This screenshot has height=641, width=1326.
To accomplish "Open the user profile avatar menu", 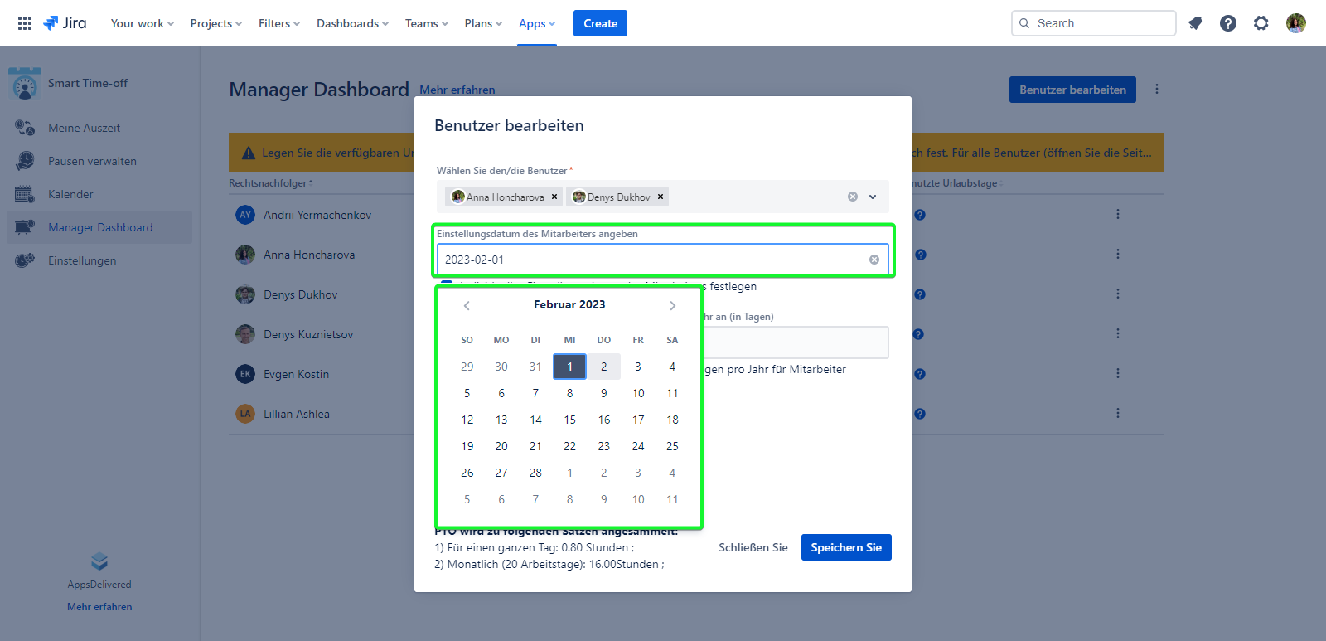I will point(1296,23).
